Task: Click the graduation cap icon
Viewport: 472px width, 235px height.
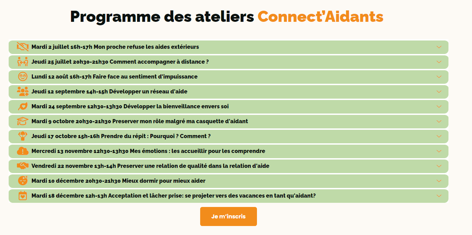Action: [23, 121]
